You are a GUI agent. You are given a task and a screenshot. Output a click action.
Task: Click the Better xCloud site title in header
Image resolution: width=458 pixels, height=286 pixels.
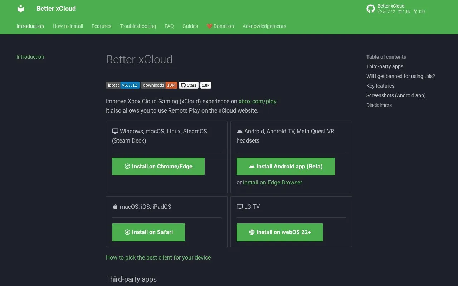(x=56, y=9)
